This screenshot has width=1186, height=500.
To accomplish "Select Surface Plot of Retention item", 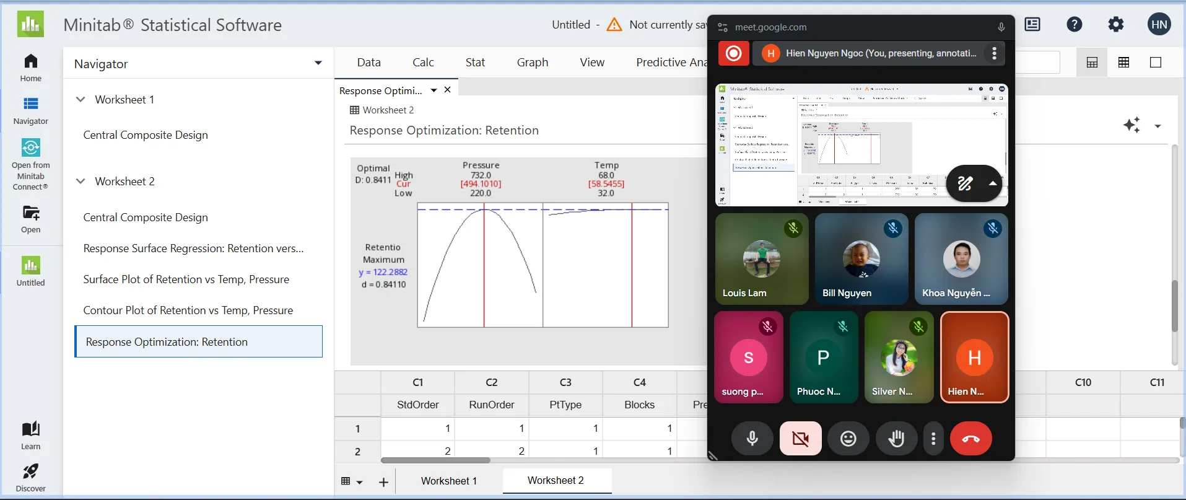I will point(186,279).
